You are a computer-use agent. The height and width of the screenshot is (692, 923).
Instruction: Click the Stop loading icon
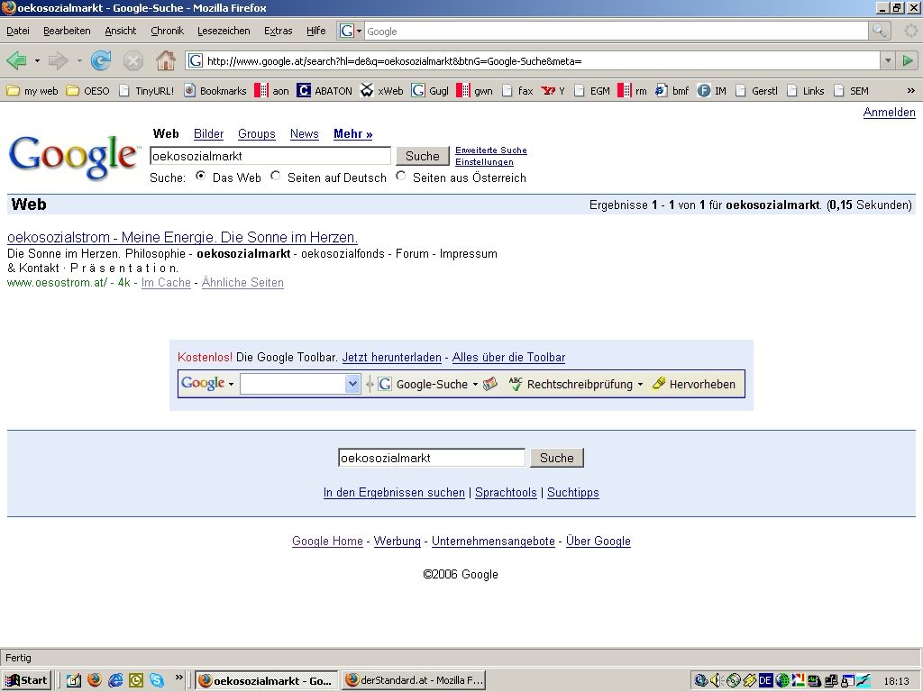coord(133,60)
